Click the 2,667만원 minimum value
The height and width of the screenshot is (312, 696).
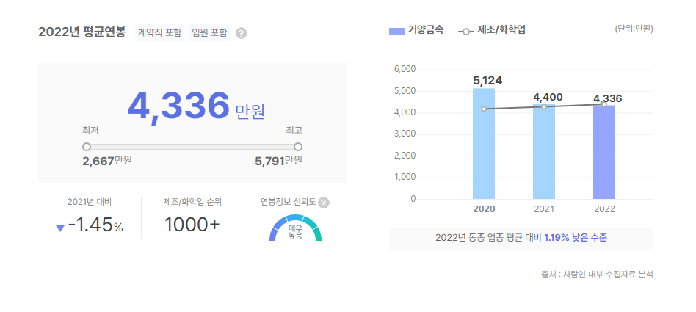coord(107,161)
